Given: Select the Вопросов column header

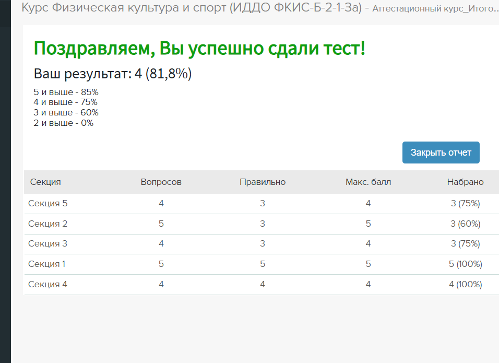Looking at the screenshot, I should (x=161, y=182).
